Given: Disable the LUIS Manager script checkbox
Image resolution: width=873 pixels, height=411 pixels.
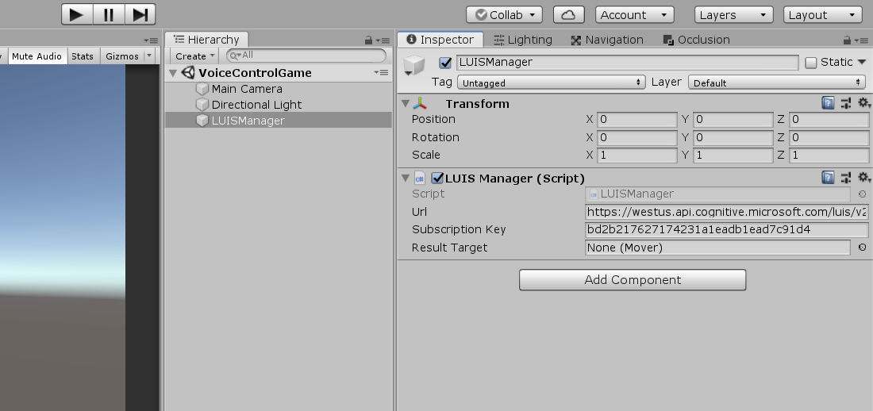Looking at the screenshot, I should [x=437, y=179].
